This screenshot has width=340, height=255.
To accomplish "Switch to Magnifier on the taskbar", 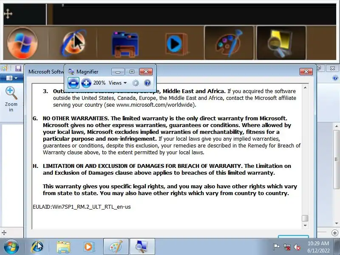I will tap(142, 246).
